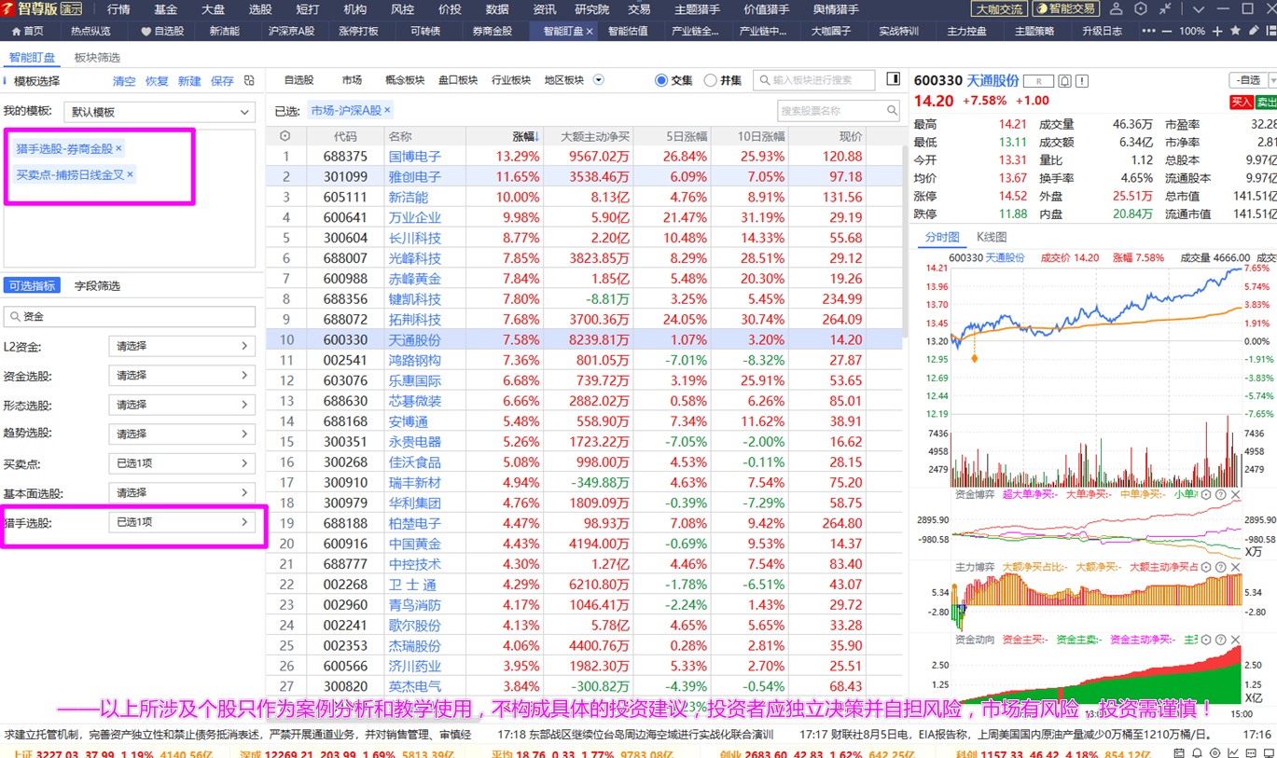Click the 首页 home tab icon
This screenshot has height=758, width=1277.
click(x=16, y=31)
